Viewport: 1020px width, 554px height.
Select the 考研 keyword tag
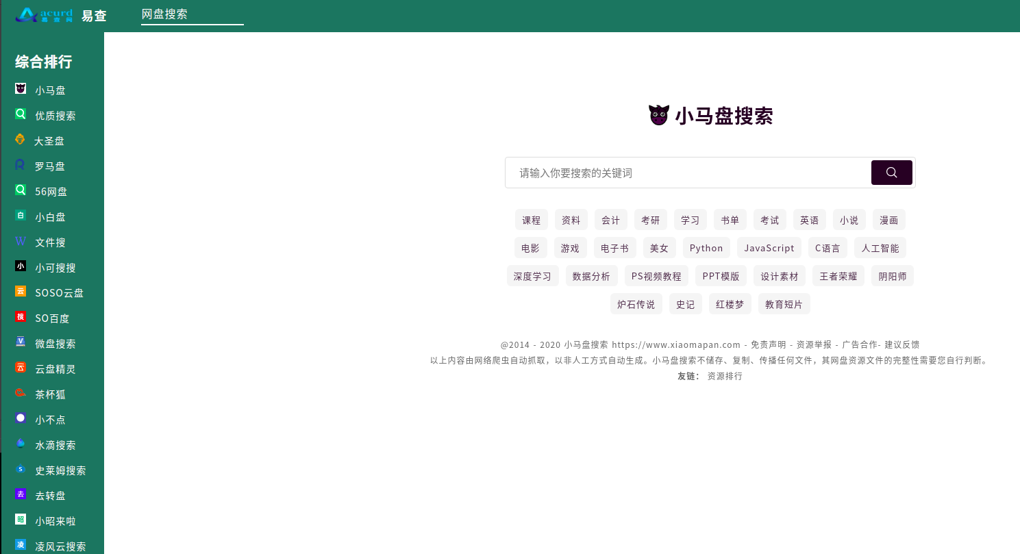coord(651,220)
